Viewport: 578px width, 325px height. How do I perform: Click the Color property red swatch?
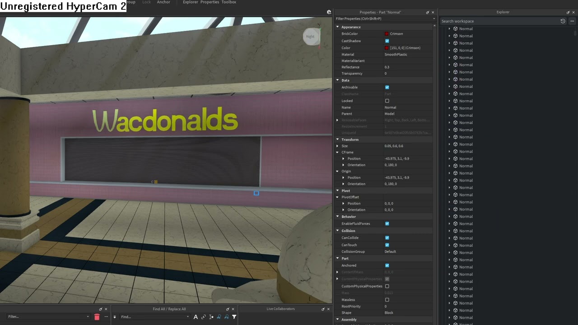click(387, 48)
